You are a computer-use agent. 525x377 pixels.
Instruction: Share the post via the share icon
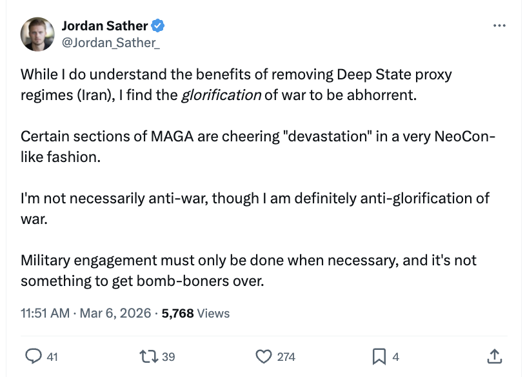point(493,356)
